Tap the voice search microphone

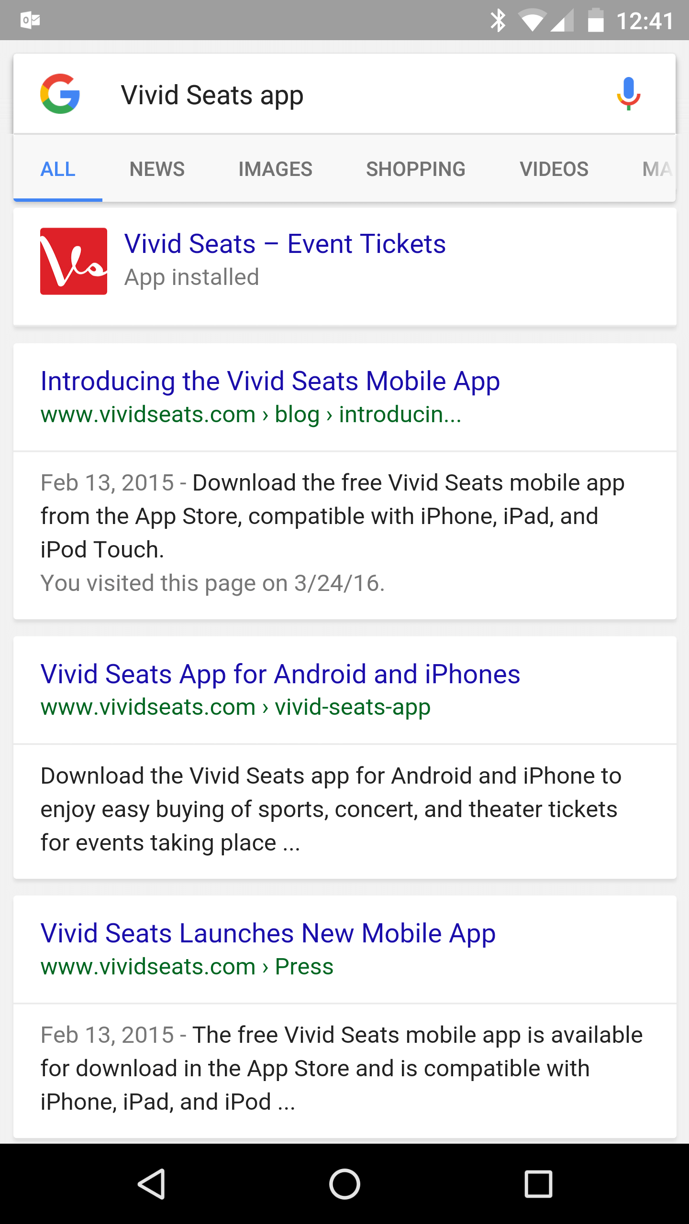[x=628, y=94]
